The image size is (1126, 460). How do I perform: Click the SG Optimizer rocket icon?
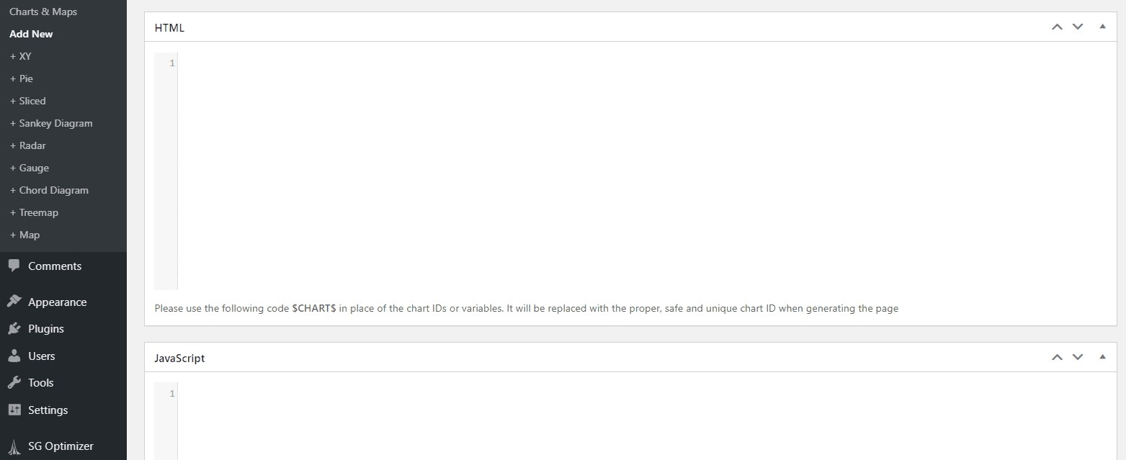pos(14,446)
